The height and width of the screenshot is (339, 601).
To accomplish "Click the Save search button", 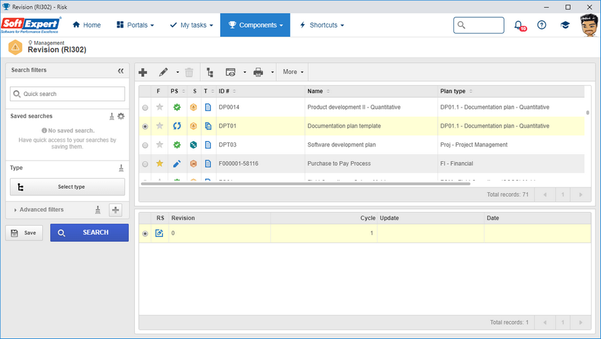I will (x=24, y=233).
